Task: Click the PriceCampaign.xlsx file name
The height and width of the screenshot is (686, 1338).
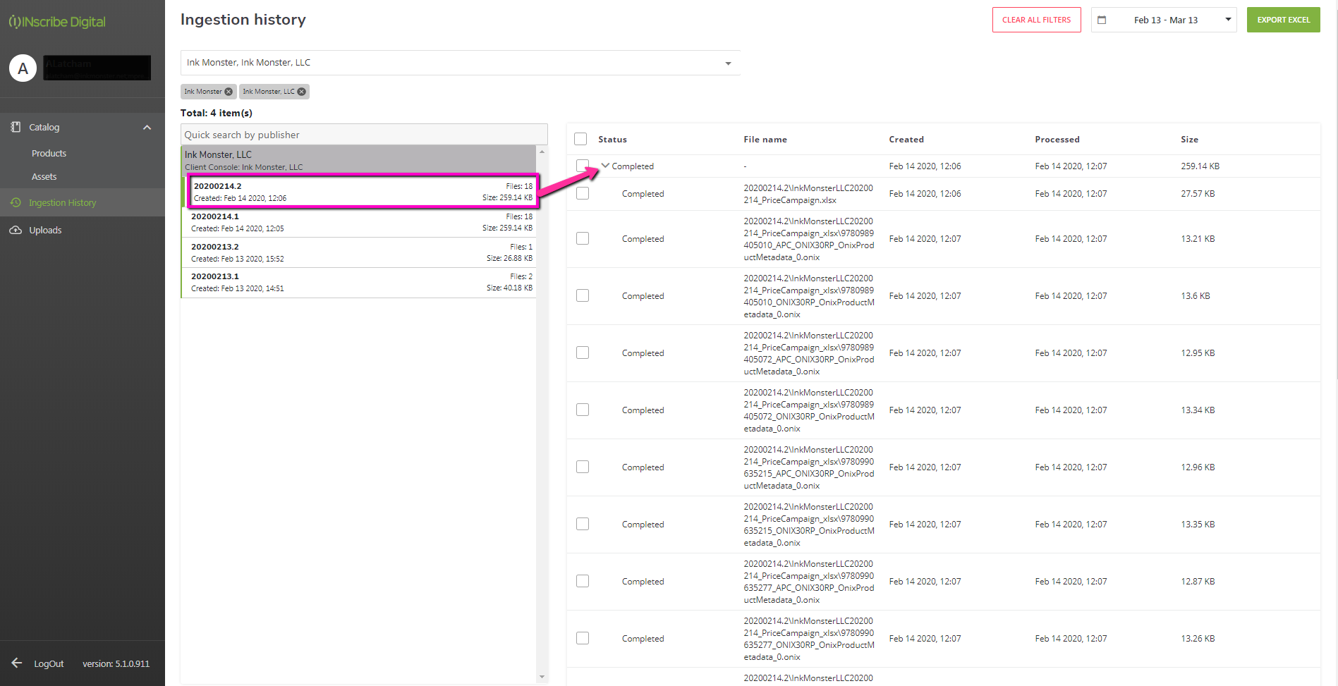Action: point(808,194)
